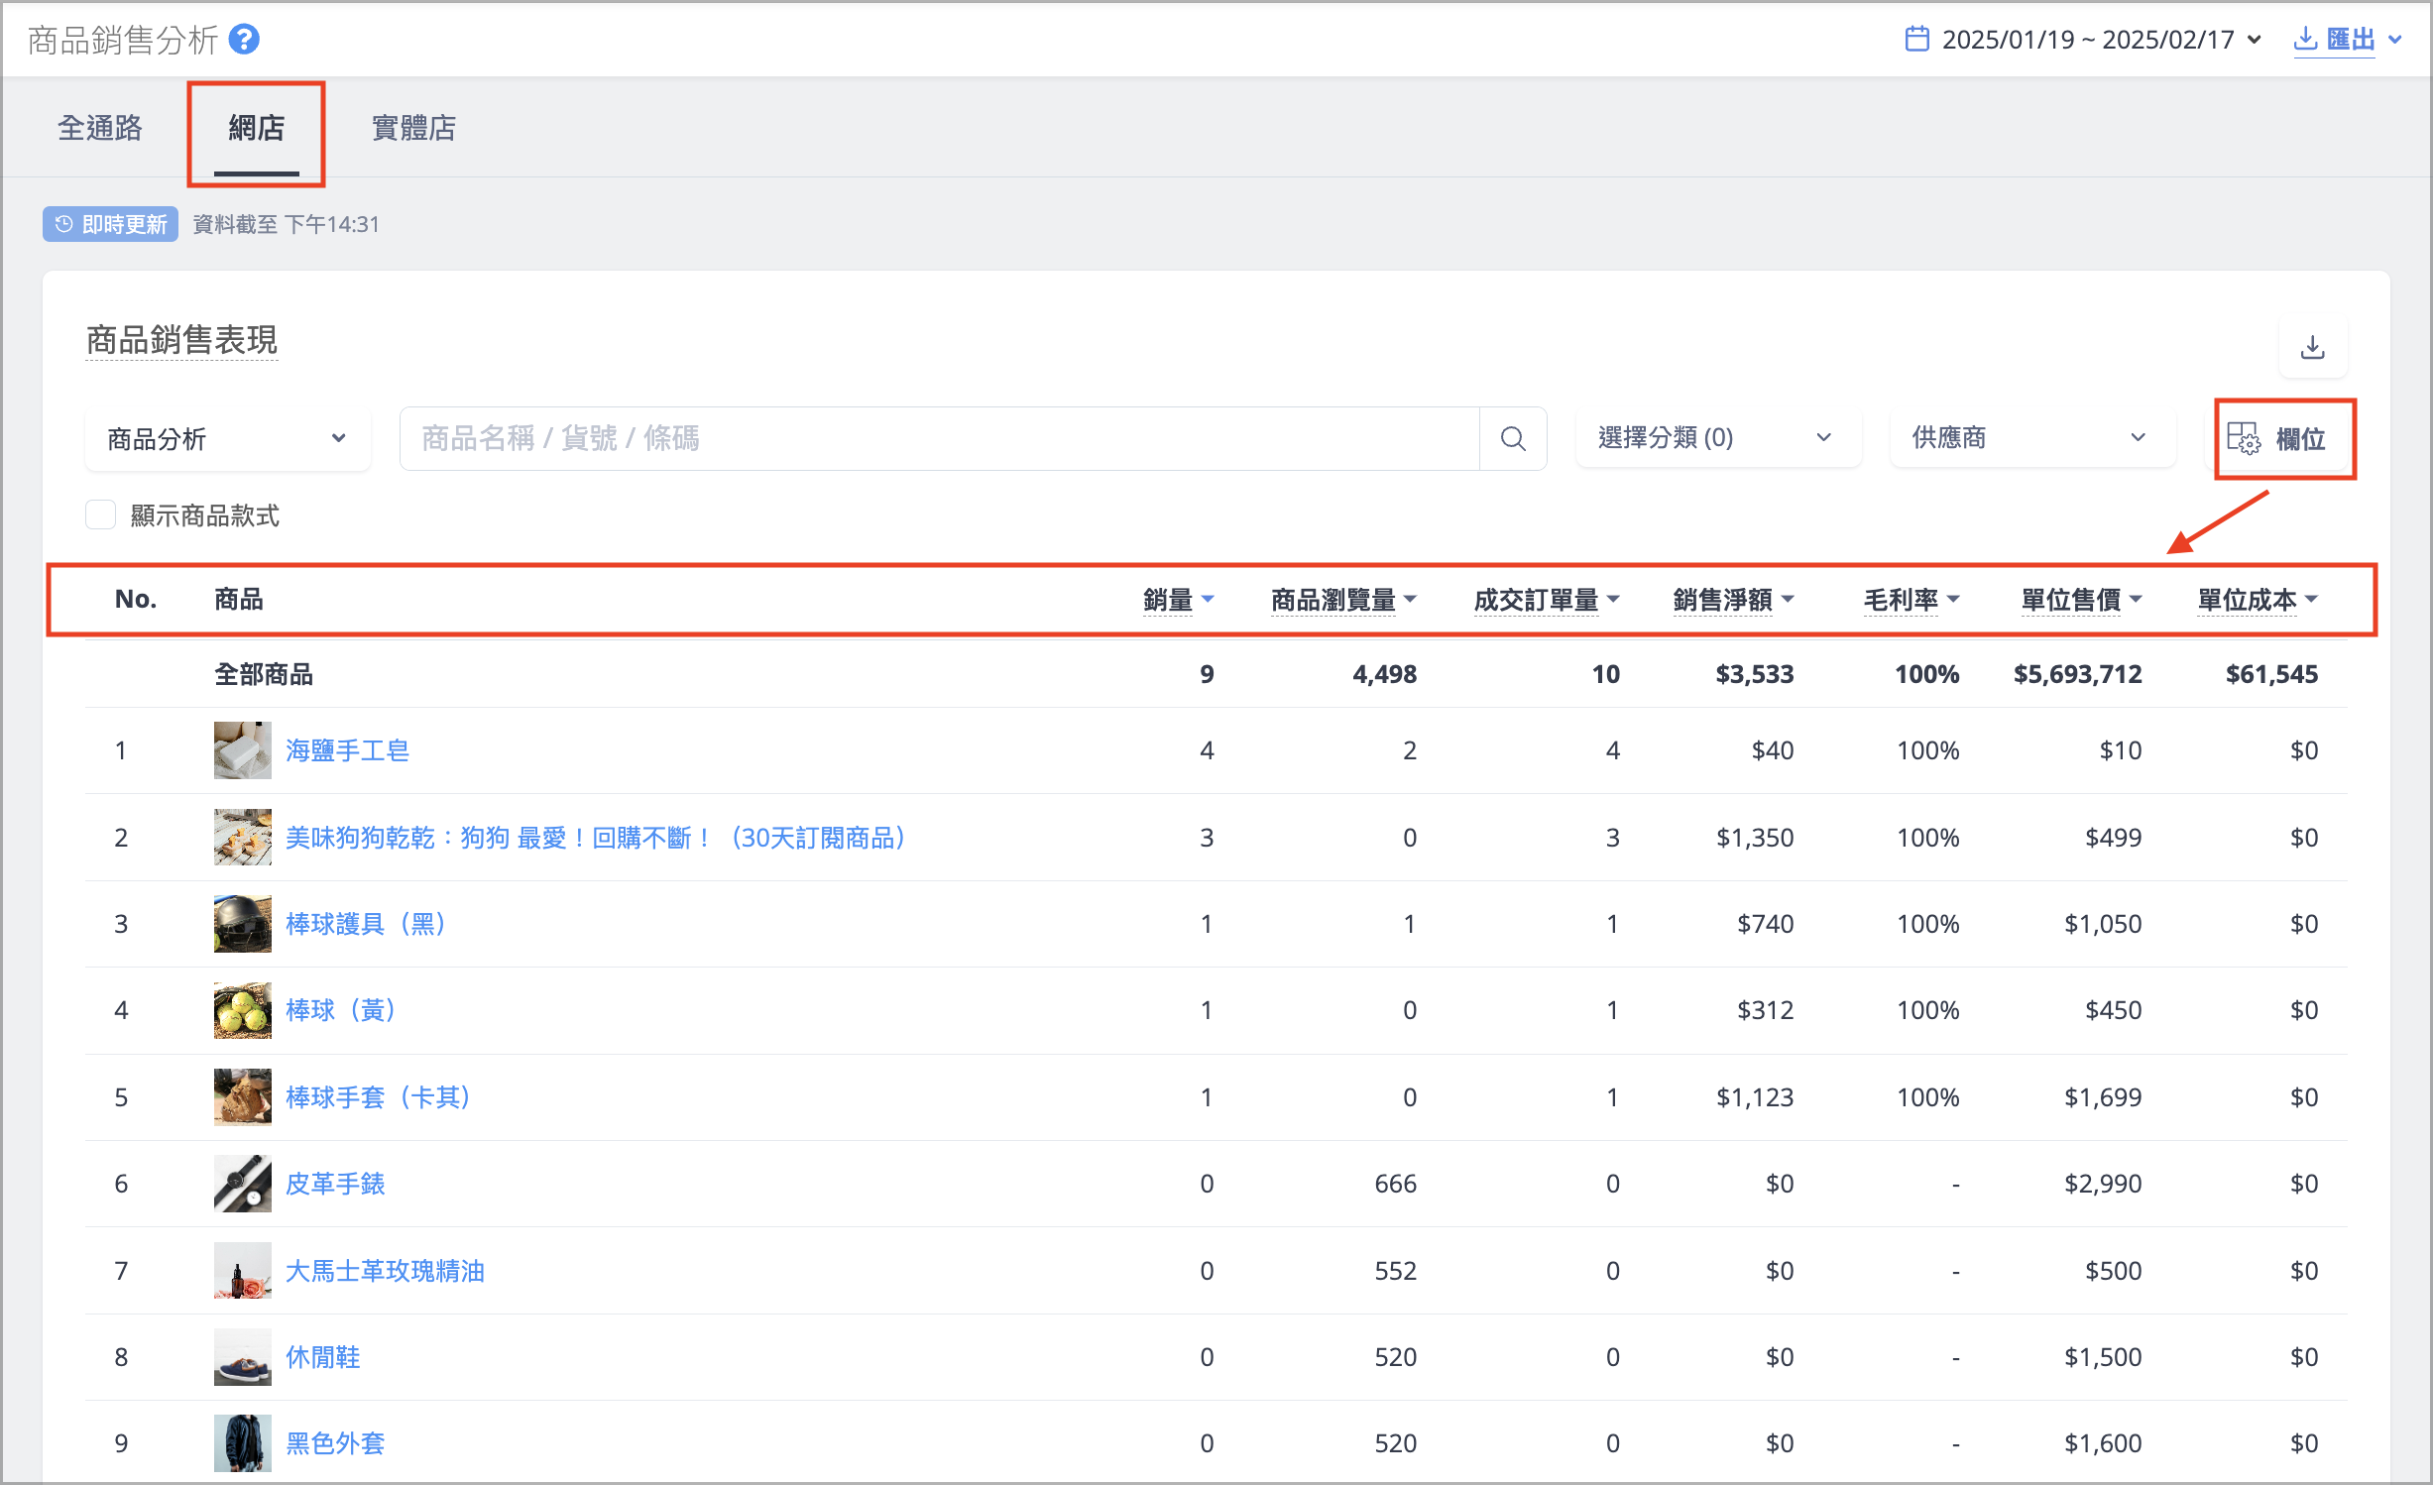Open the 棒球（黃） product link
The image size is (2433, 1485).
coord(342,1010)
